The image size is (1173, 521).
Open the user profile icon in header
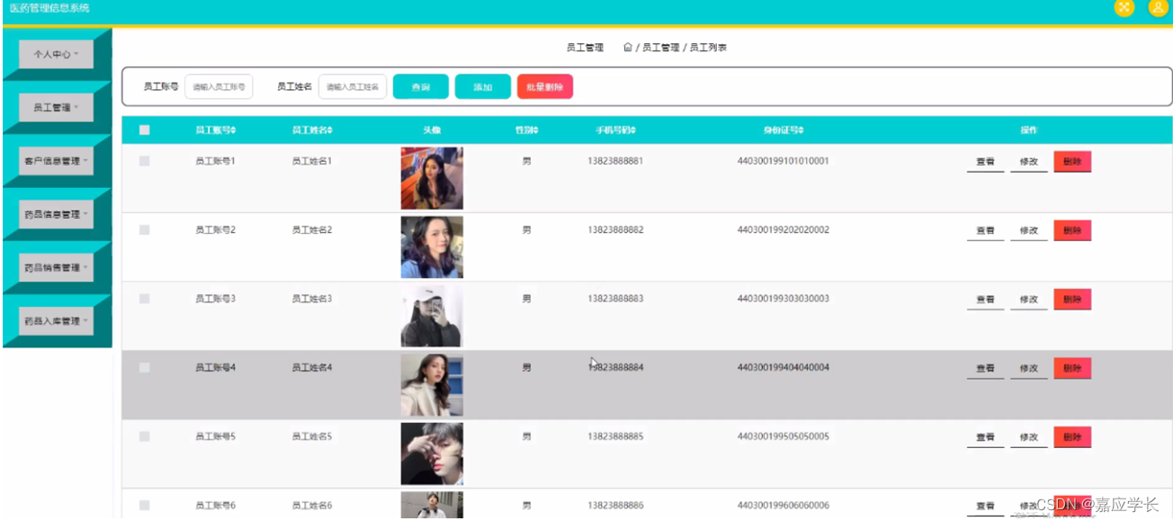(1158, 8)
